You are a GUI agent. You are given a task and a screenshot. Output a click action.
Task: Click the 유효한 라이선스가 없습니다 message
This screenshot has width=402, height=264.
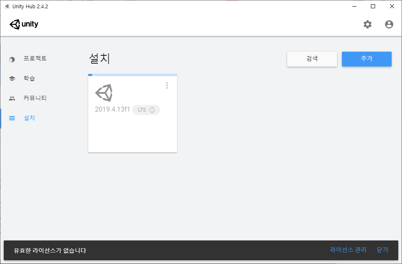(x=50, y=250)
